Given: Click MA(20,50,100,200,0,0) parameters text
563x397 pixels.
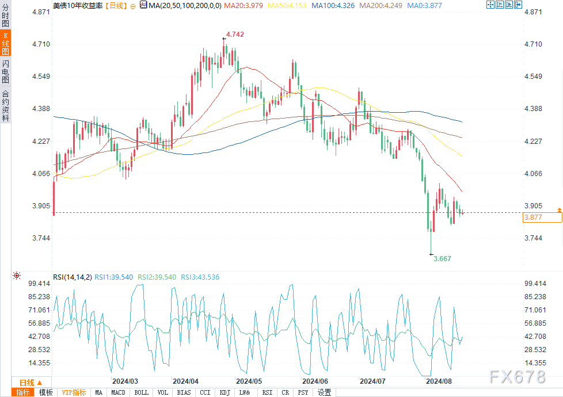Looking at the screenshot, I should pyautogui.click(x=185, y=6).
